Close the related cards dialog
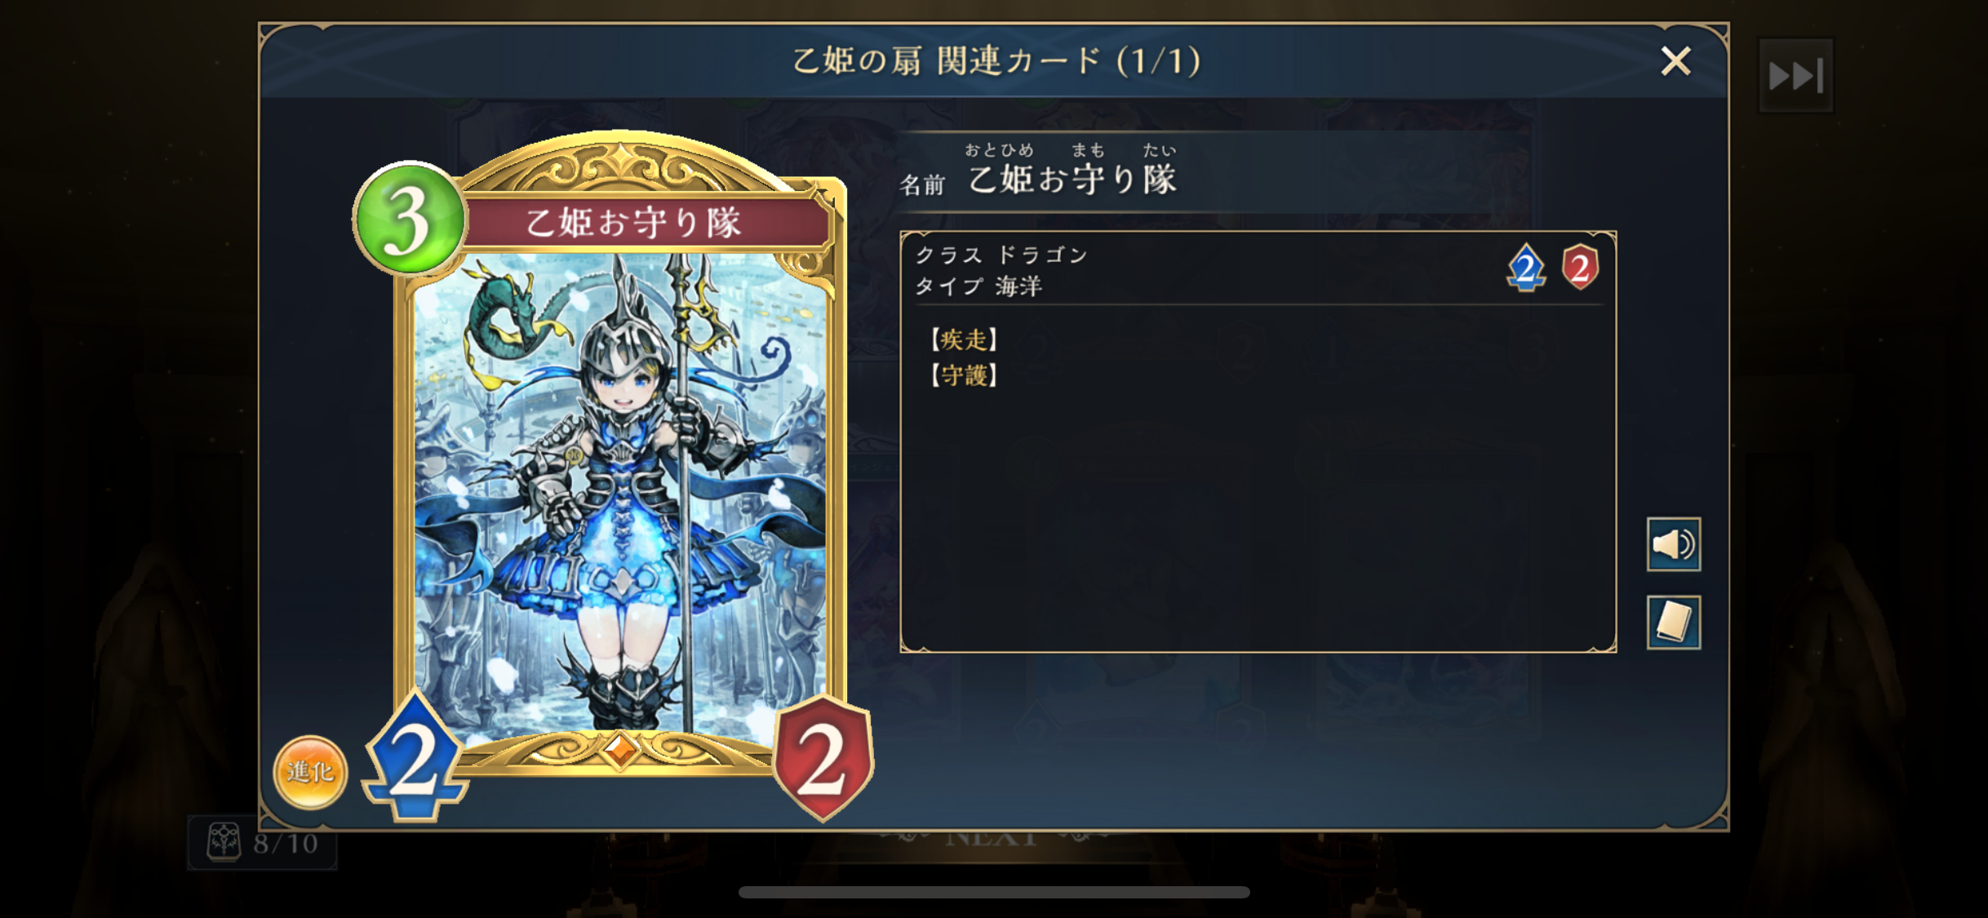 (1675, 61)
